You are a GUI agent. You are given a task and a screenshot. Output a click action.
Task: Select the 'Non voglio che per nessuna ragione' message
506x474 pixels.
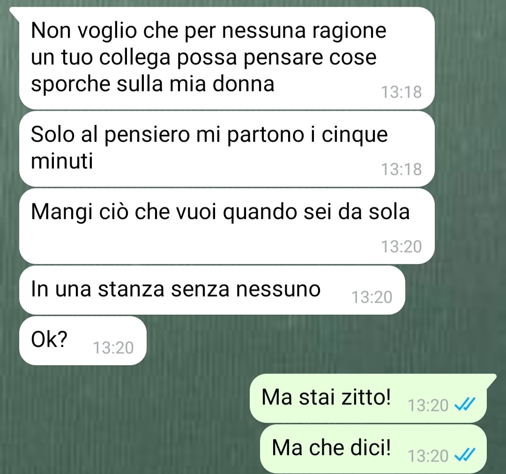click(x=227, y=58)
